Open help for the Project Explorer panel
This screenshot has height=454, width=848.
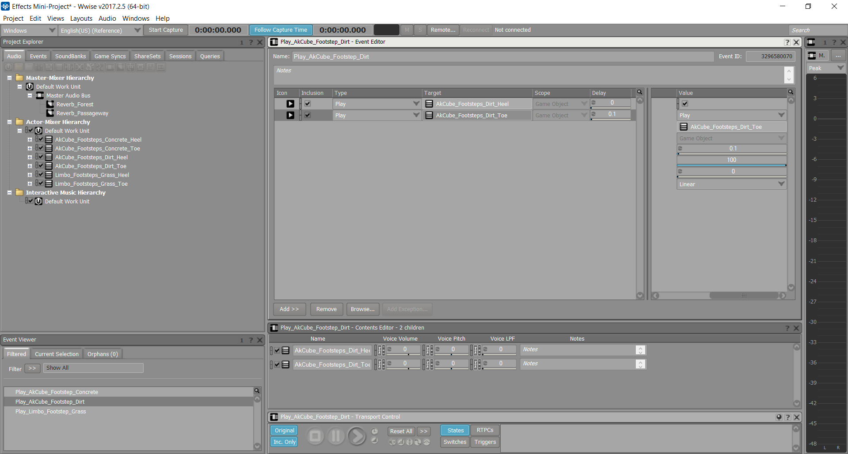(251, 42)
